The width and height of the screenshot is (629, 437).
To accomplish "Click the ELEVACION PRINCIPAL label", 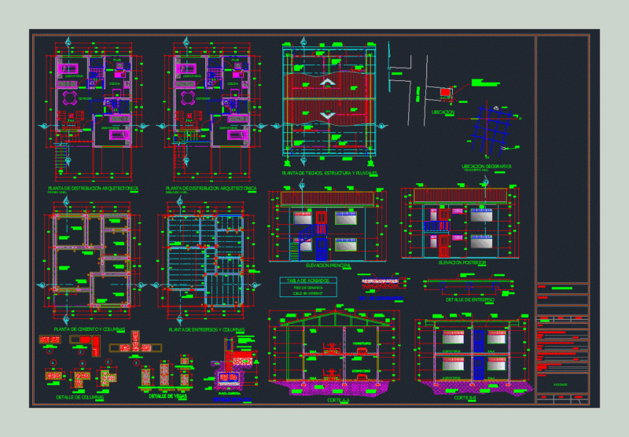I will click(x=328, y=266).
